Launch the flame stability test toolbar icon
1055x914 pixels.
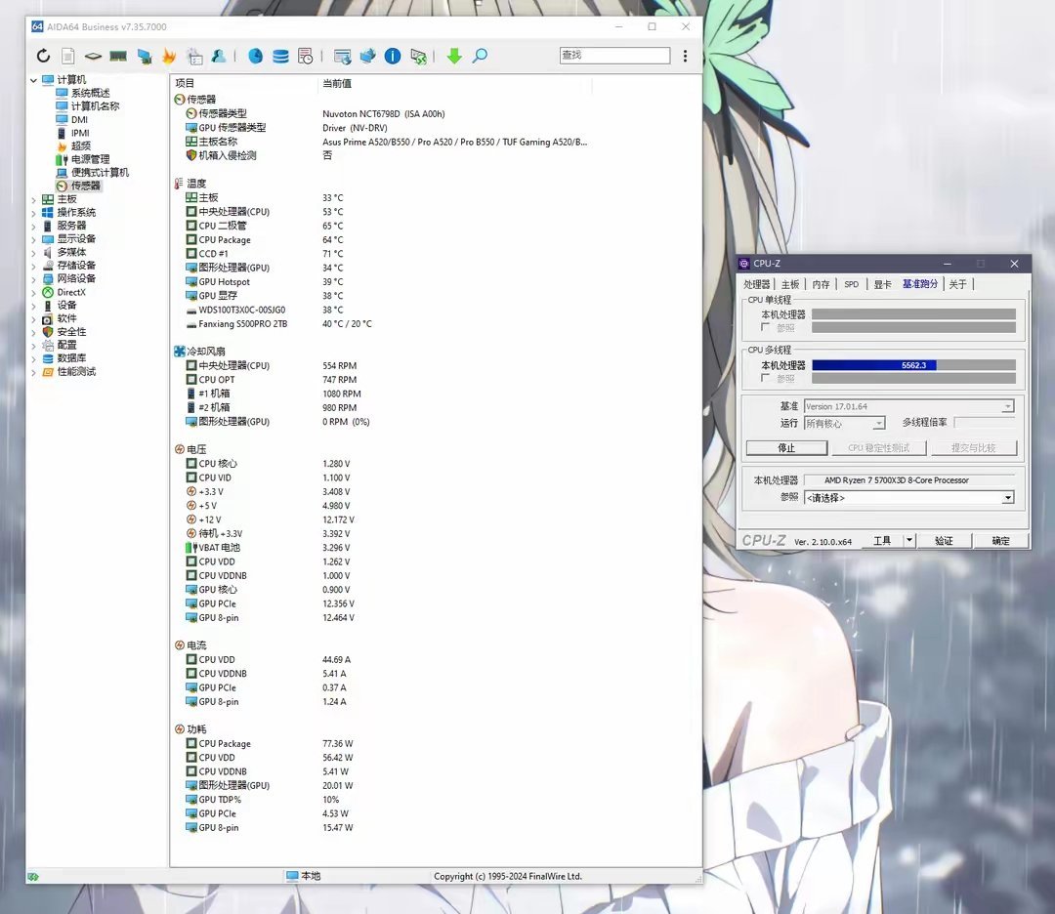click(x=169, y=56)
